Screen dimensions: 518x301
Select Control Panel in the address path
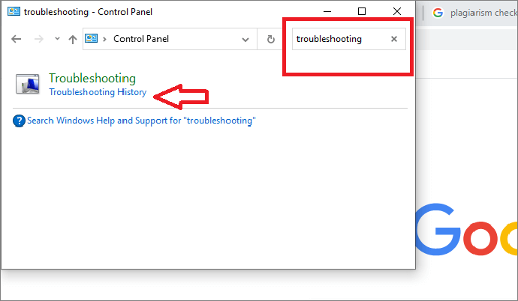141,39
